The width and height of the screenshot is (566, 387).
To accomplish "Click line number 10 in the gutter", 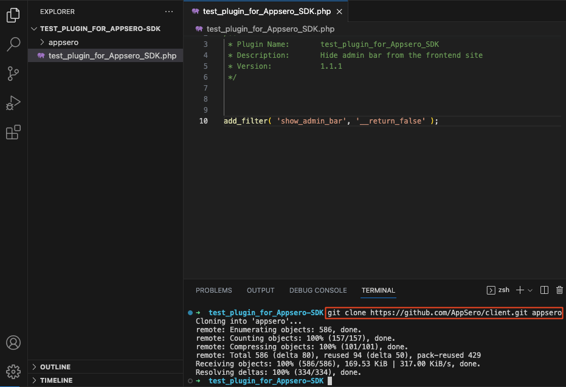I will [x=204, y=121].
